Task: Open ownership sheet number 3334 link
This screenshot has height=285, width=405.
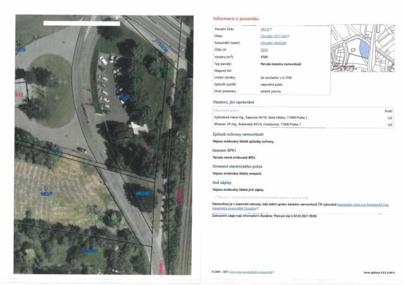Action: click(265, 50)
